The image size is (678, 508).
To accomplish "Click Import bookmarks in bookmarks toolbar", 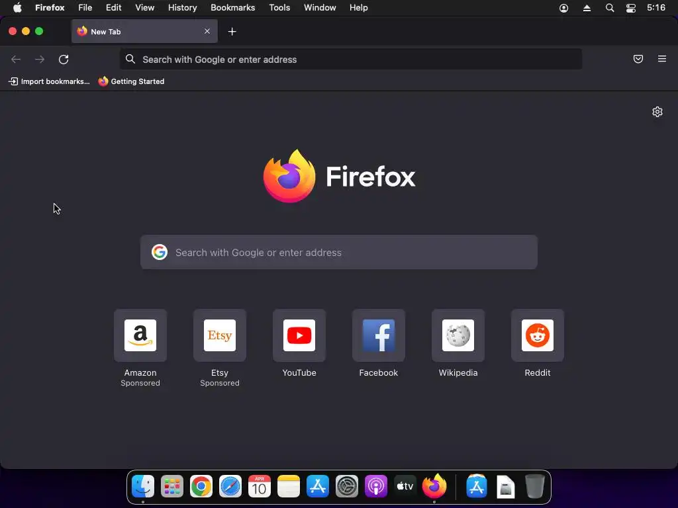I will tap(49, 81).
